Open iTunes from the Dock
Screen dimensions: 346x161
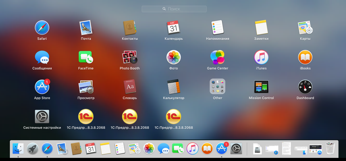coord(193,149)
